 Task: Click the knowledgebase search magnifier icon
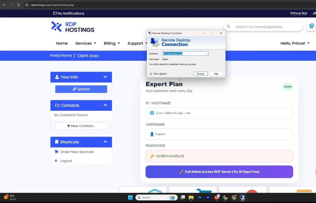(229, 27)
